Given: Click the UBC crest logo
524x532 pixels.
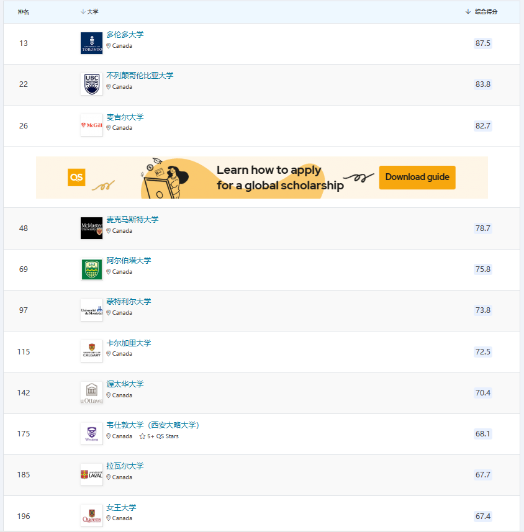Looking at the screenshot, I should pyautogui.click(x=92, y=84).
